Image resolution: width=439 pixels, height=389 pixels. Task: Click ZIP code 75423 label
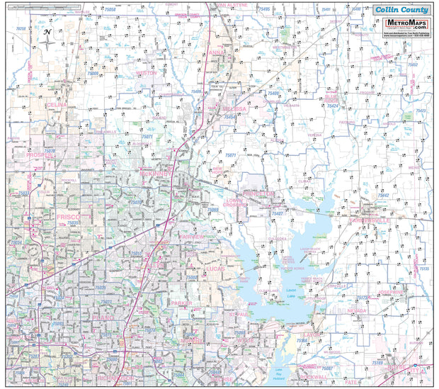pyautogui.click(x=421, y=111)
